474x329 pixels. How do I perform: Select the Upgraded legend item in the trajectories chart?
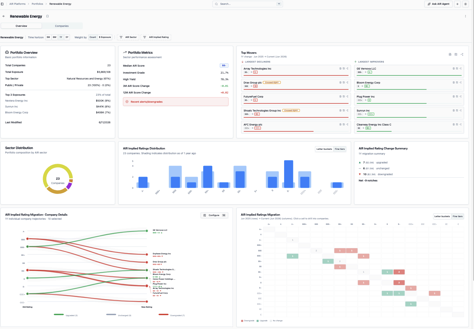pos(66,315)
